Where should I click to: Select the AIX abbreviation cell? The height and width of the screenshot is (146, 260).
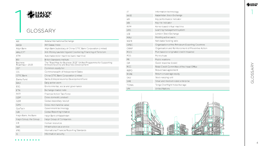click(18, 41)
